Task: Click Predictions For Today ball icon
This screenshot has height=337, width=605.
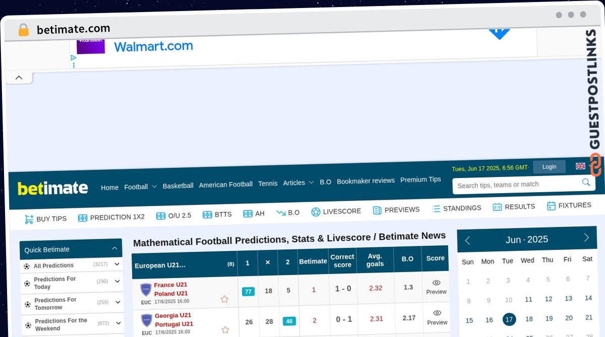Action: tap(27, 284)
